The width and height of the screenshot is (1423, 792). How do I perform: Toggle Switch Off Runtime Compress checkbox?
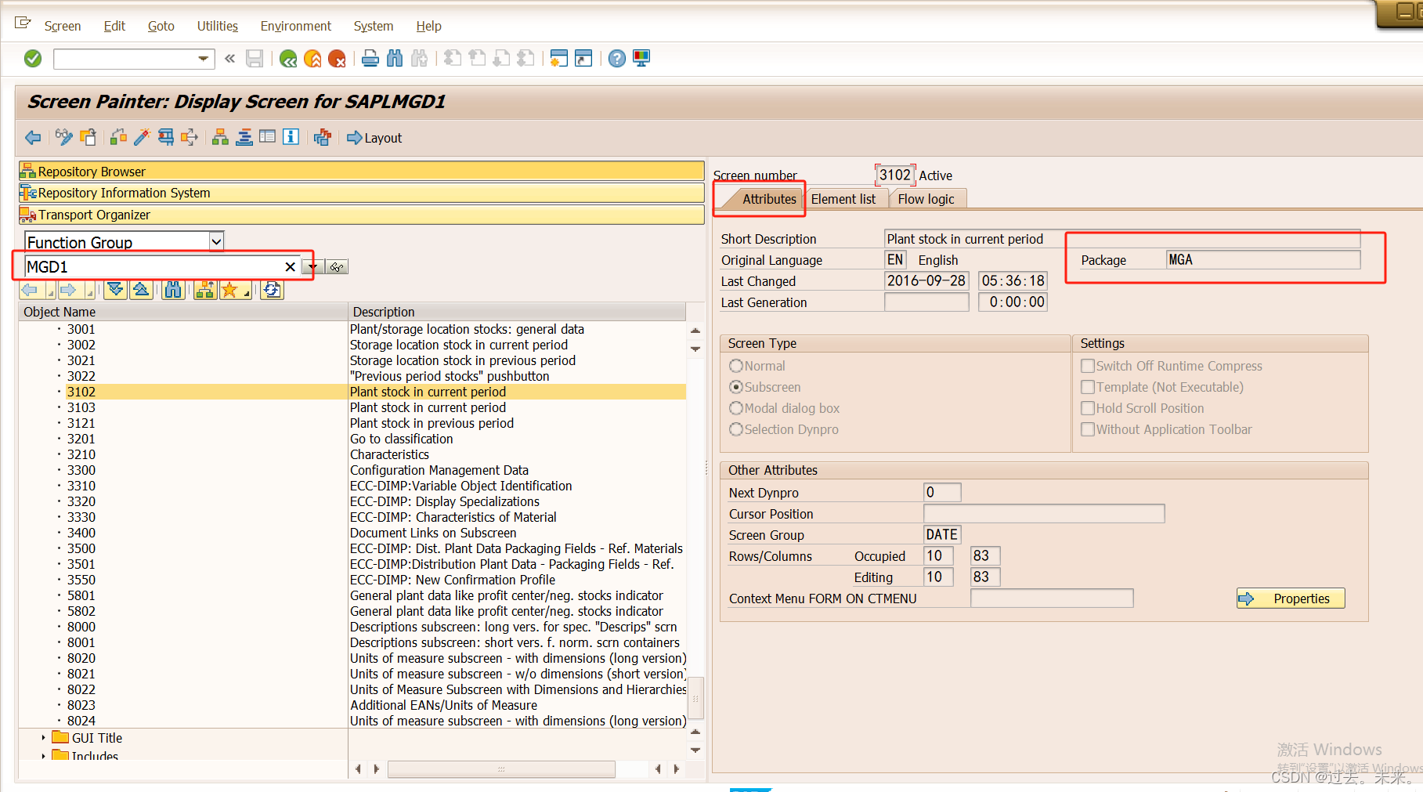click(x=1088, y=366)
